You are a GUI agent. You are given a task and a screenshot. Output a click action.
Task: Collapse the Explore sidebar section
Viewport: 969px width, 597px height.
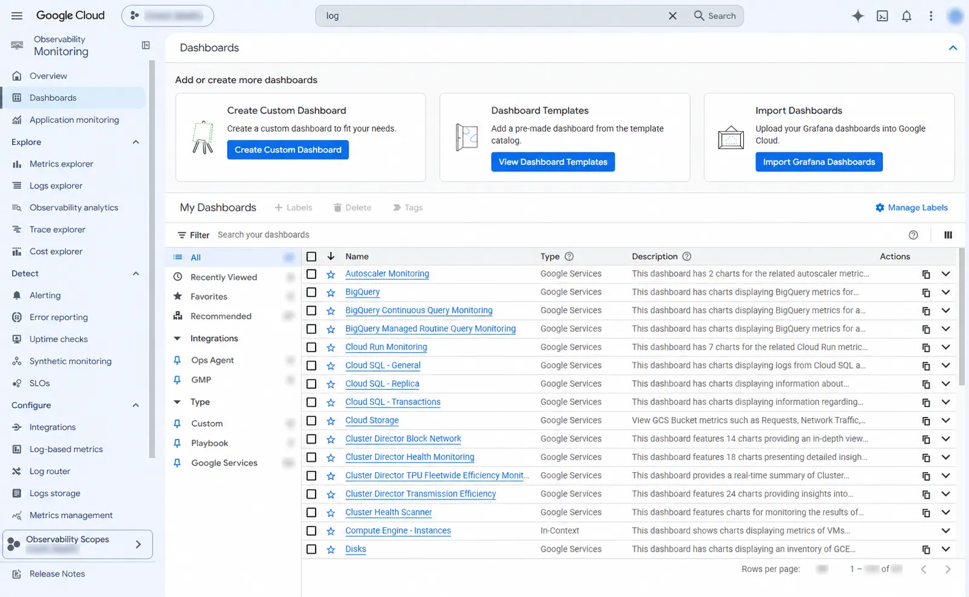pos(136,142)
